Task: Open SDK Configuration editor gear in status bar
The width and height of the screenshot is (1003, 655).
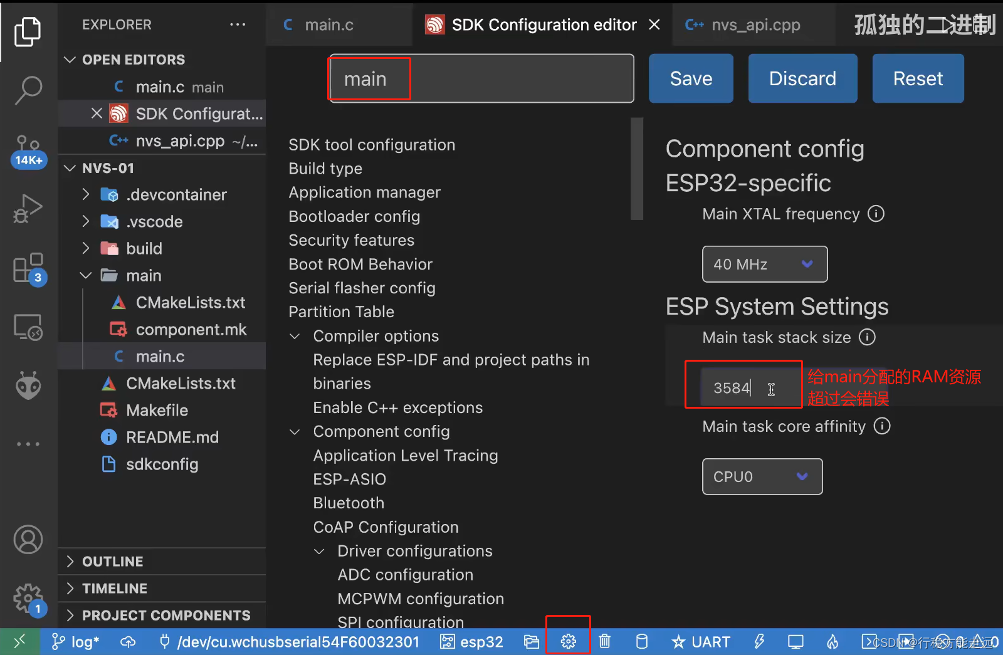Action: coord(569,641)
